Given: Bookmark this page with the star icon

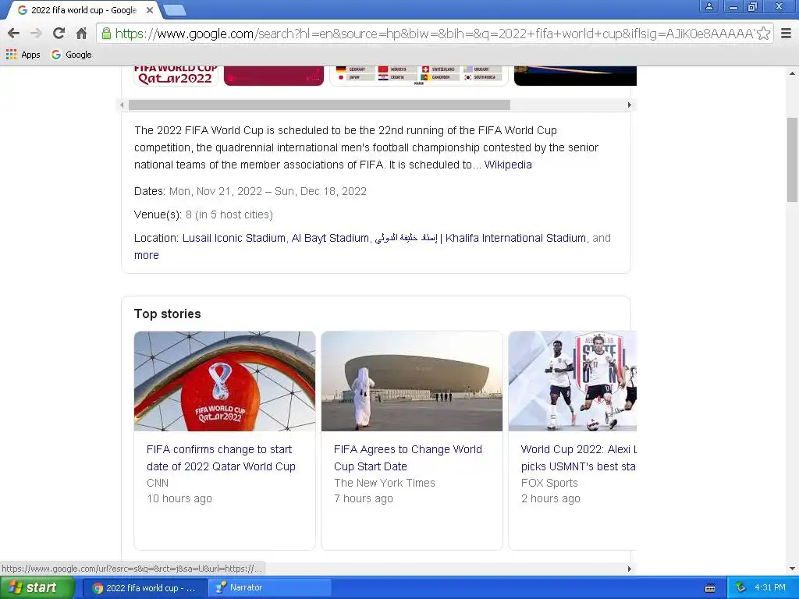Looking at the screenshot, I should point(763,34).
